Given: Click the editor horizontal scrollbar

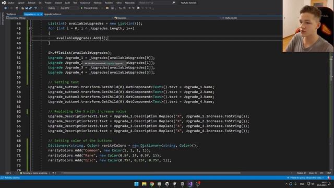Looking at the screenshot, I should pos(152,173).
